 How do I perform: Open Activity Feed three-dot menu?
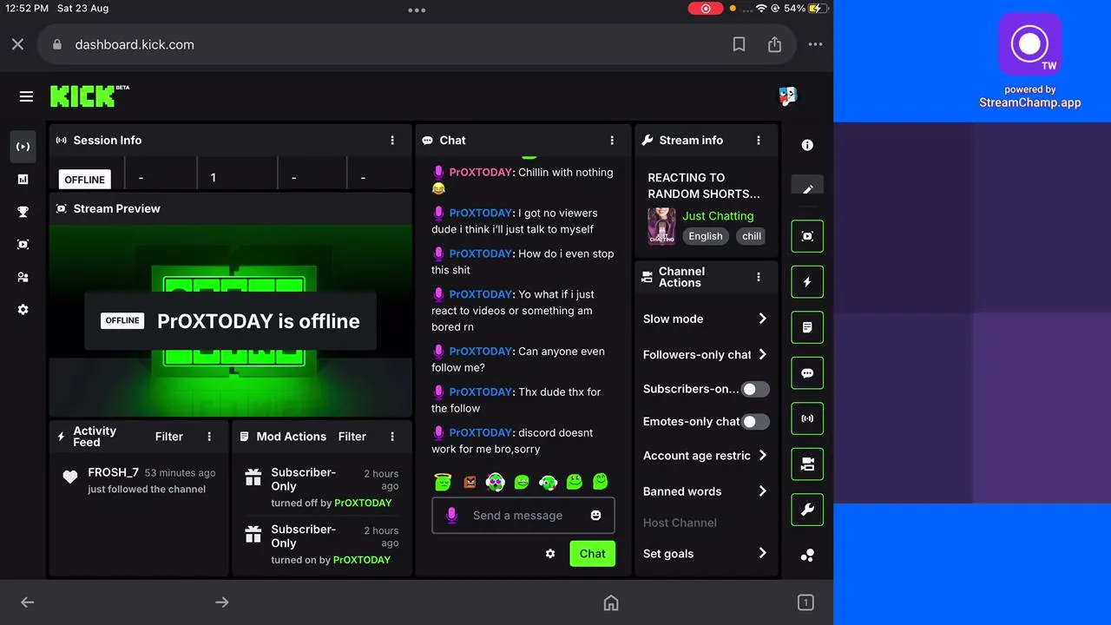point(209,437)
